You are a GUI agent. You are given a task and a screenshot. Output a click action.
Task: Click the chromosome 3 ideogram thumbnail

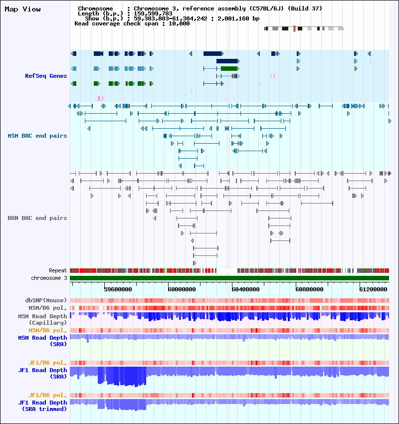304,28
